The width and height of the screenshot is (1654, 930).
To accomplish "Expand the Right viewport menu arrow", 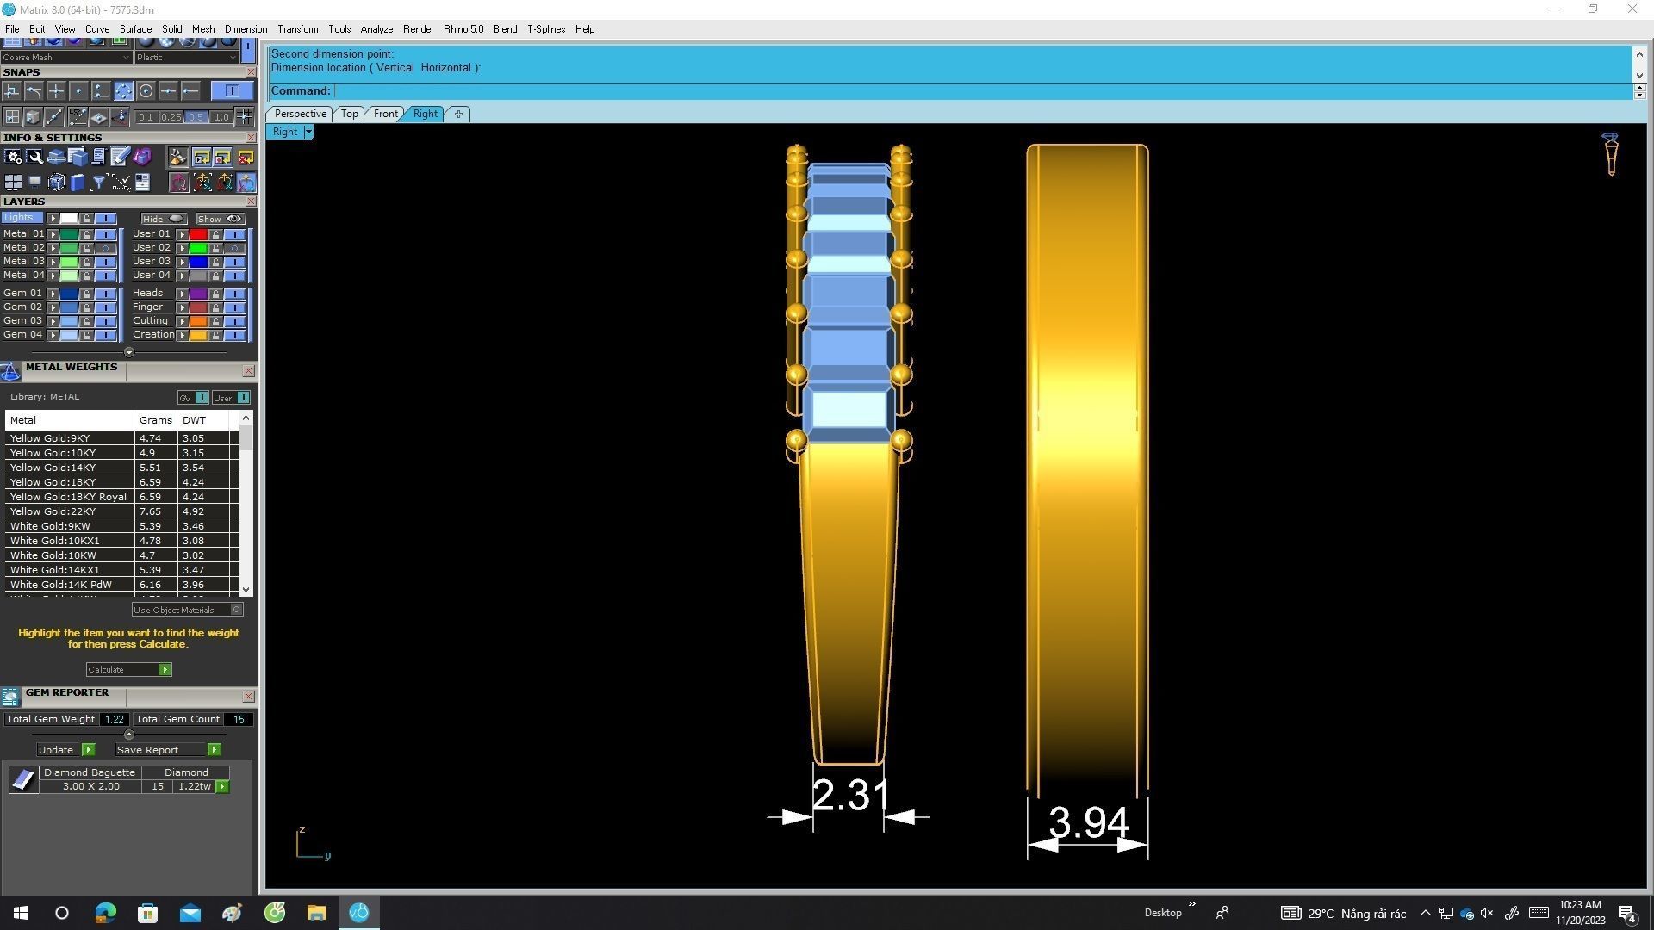I will pyautogui.click(x=308, y=132).
